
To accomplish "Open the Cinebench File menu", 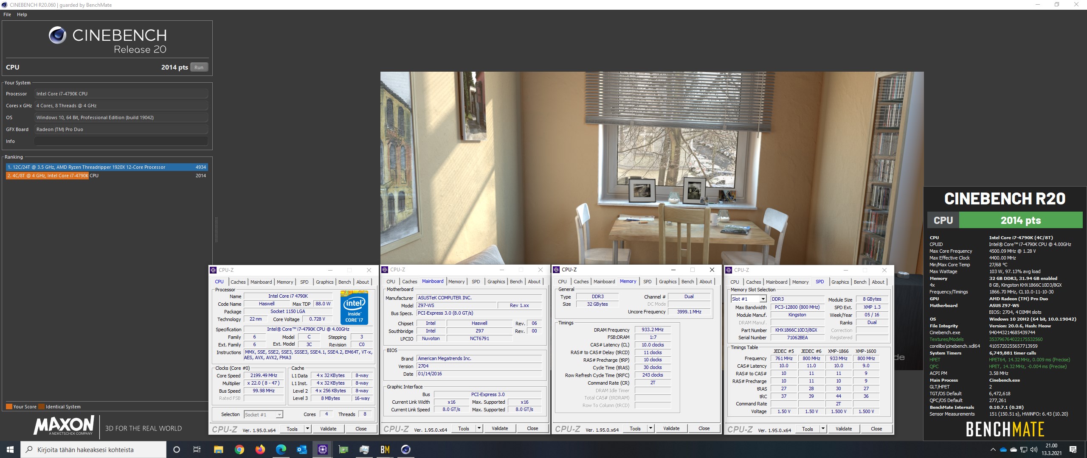I will 7,14.
